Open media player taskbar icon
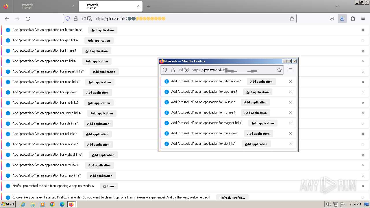 click(42, 204)
